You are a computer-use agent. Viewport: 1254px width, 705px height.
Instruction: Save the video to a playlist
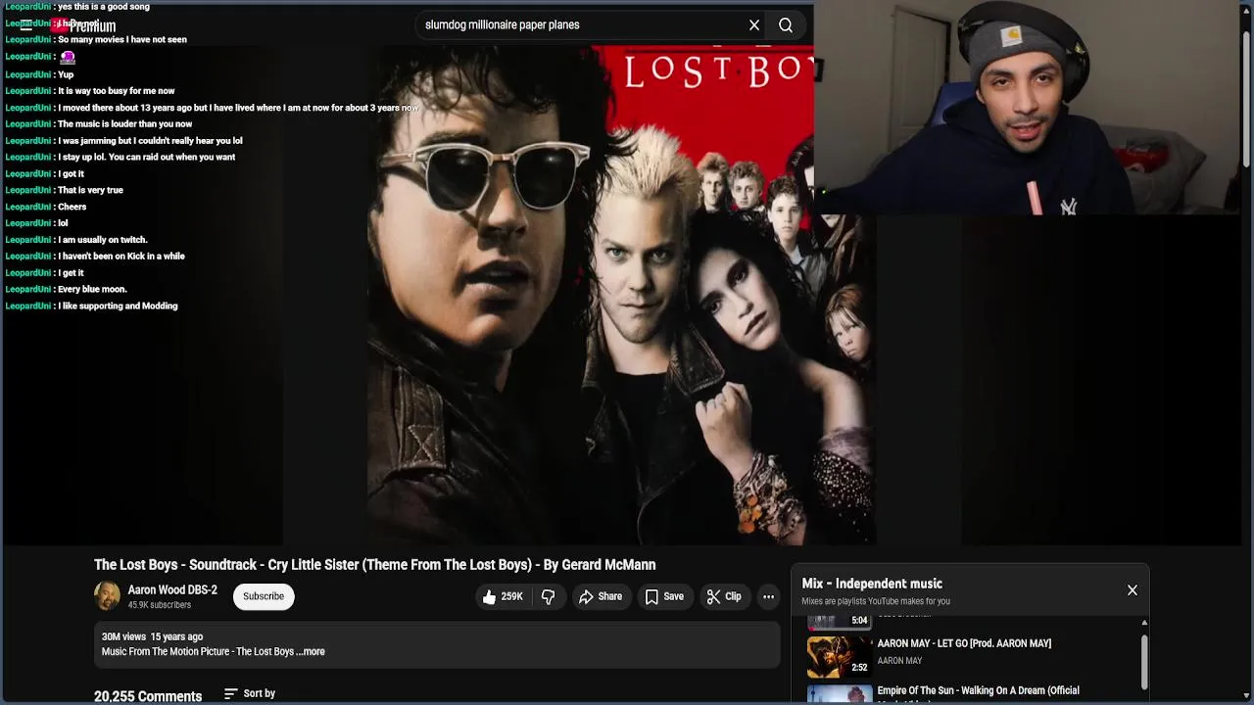tap(663, 596)
